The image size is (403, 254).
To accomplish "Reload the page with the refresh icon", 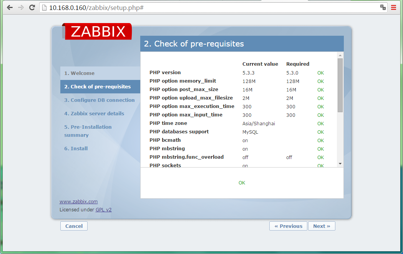I will click(32, 8).
